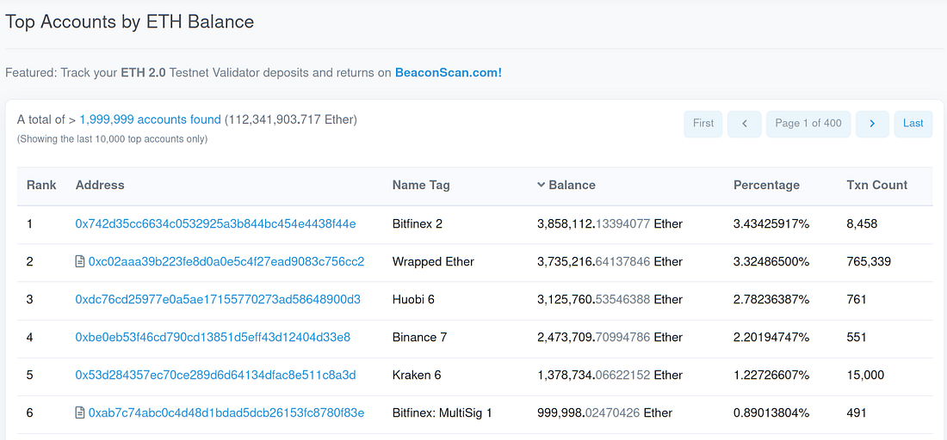Select the Kraken 6 name tag
Screen dimensions: 947x440
click(x=417, y=375)
